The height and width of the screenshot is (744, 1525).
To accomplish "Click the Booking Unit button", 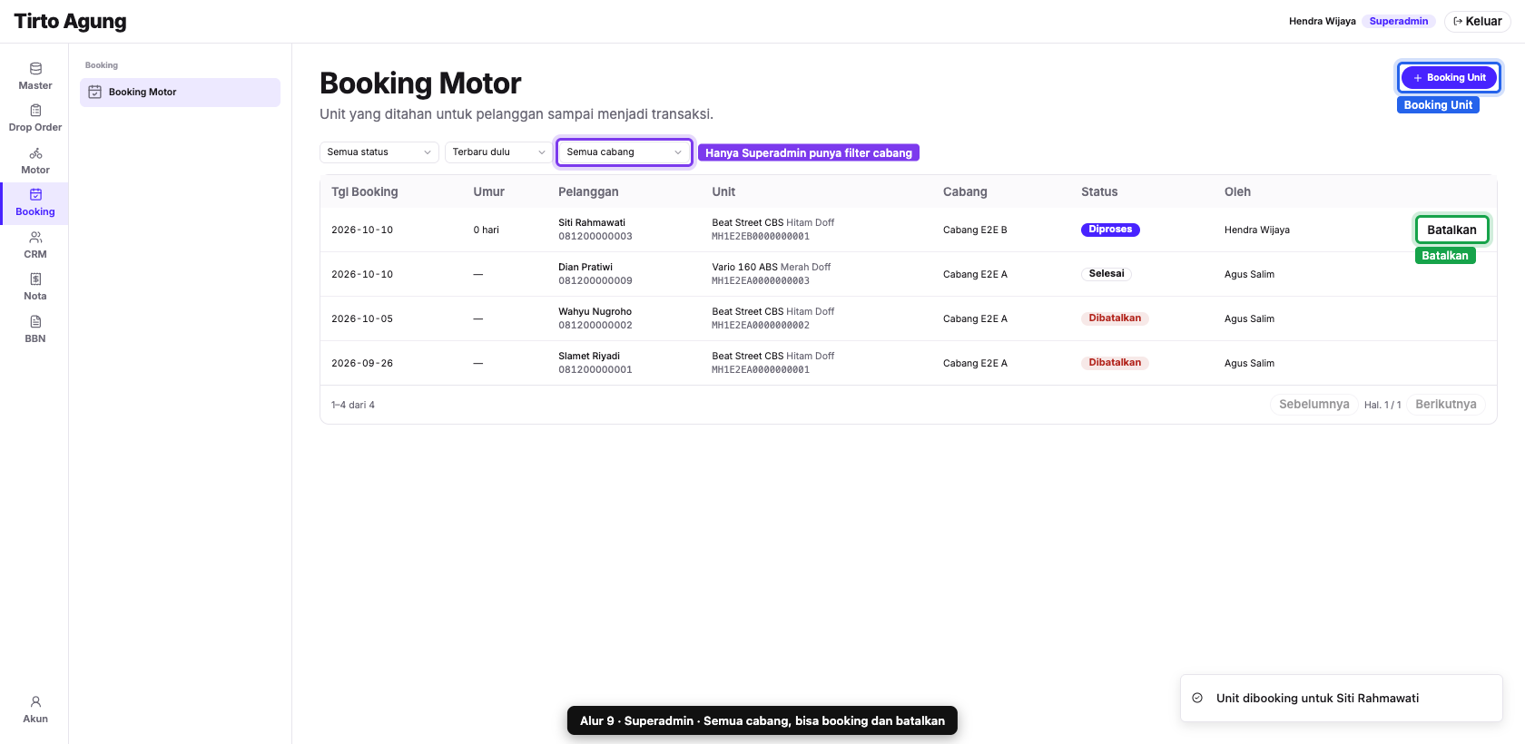I will click(x=1449, y=78).
